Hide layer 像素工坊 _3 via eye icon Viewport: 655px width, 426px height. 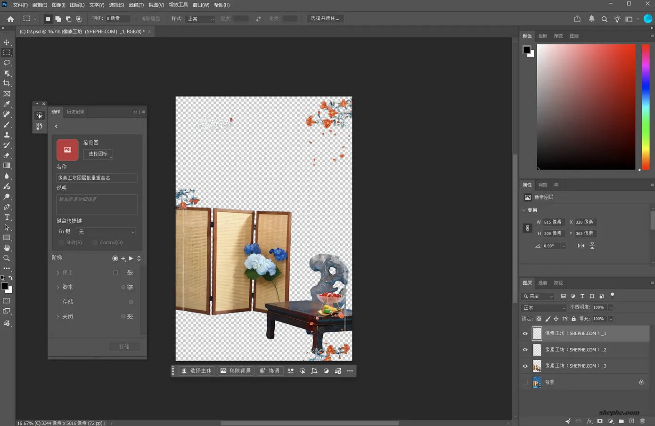click(525, 366)
